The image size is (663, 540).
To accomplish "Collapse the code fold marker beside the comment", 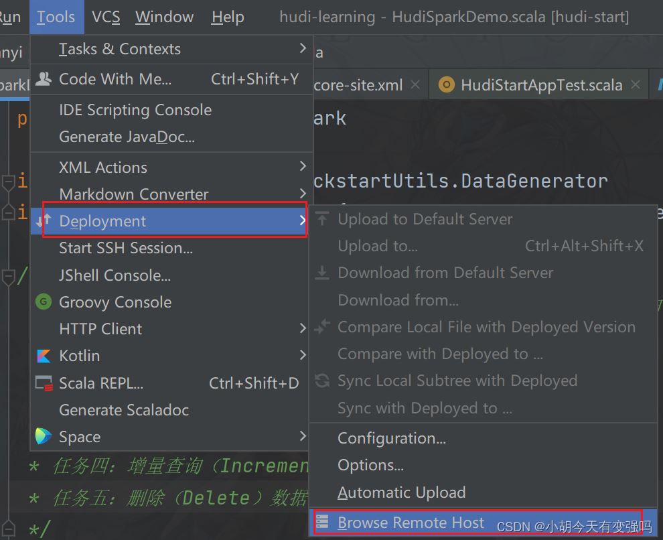I will 8,277.
